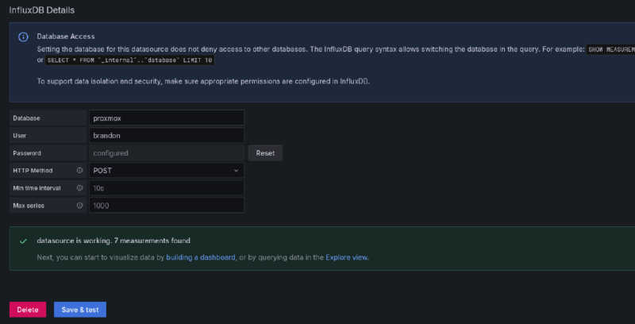
Task: Click the green success checkmark icon
Action: pos(23,240)
